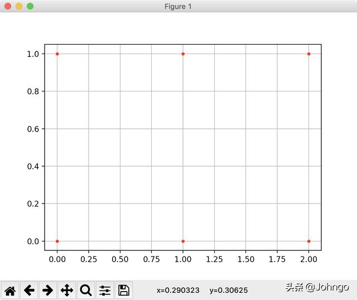
Task: Click the x-axis tick label 0.50
Action: pyautogui.click(x=120, y=259)
